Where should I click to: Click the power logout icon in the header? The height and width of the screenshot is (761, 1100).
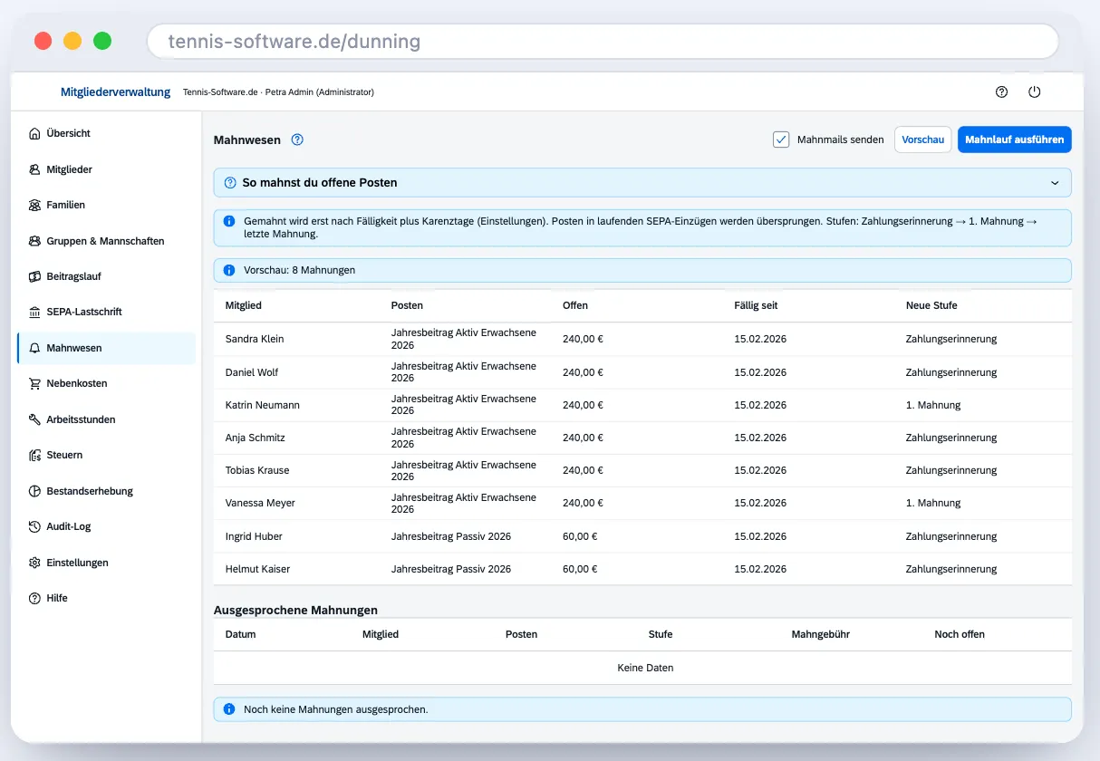tap(1034, 92)
